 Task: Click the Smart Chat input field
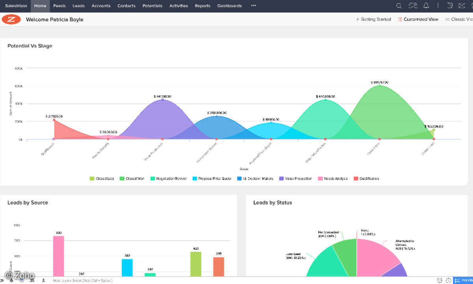[x=83, y=280]
